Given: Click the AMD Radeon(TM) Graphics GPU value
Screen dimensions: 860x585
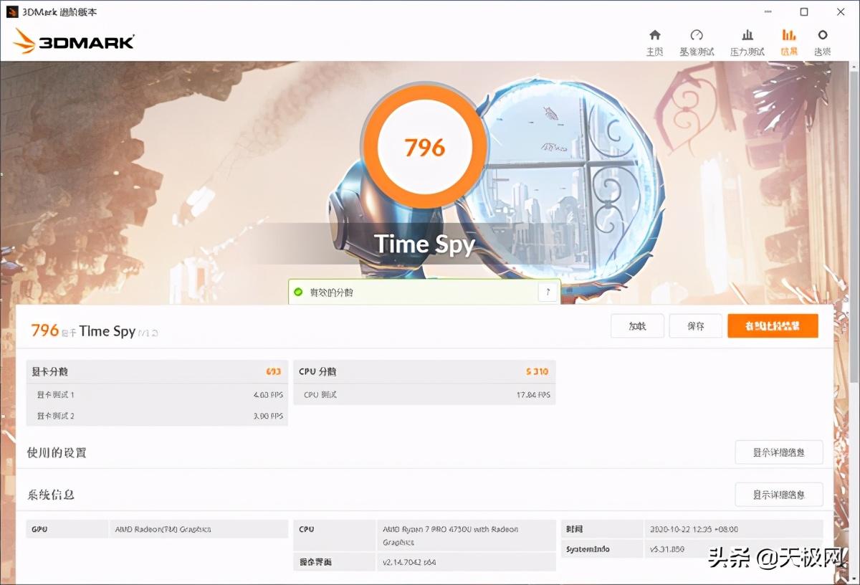Looking at the screenshot, I should click(163, 529).
